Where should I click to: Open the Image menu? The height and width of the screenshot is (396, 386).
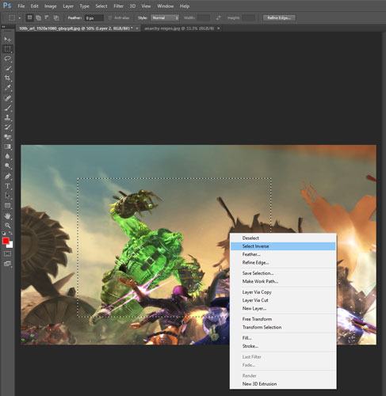[x=50, y=6]
